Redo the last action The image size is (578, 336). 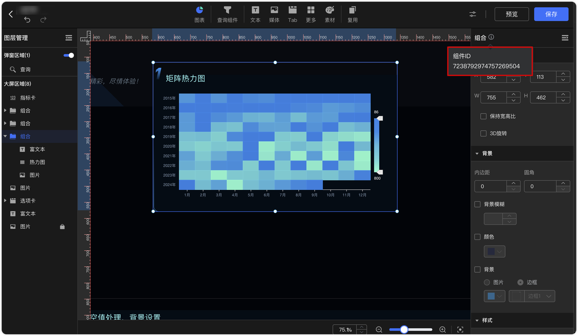[x=43, y=20]
